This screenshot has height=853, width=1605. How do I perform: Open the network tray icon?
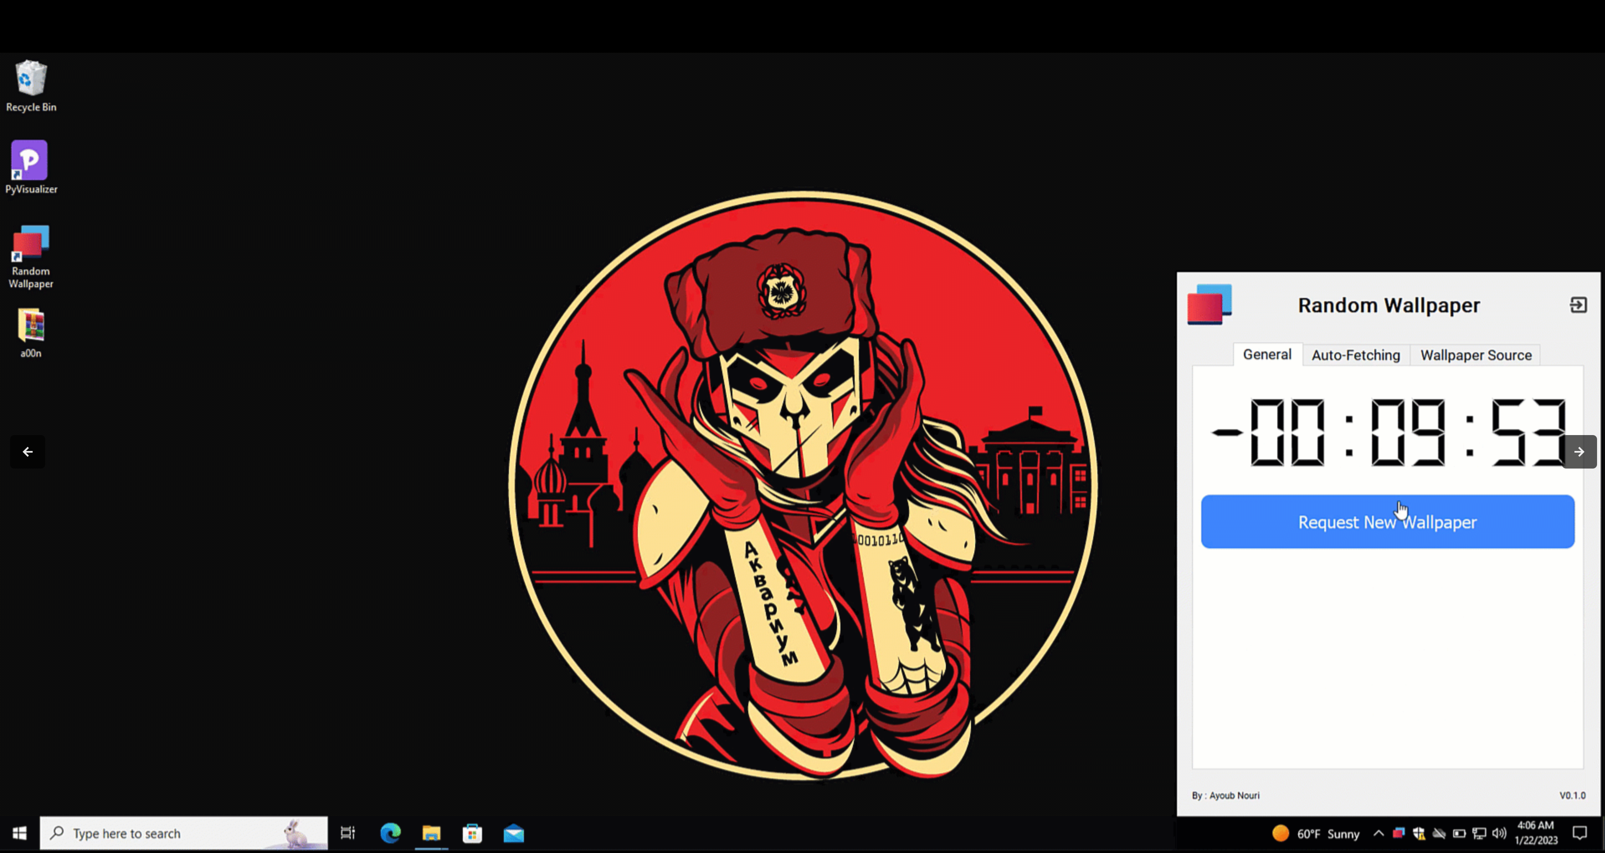1479,833
